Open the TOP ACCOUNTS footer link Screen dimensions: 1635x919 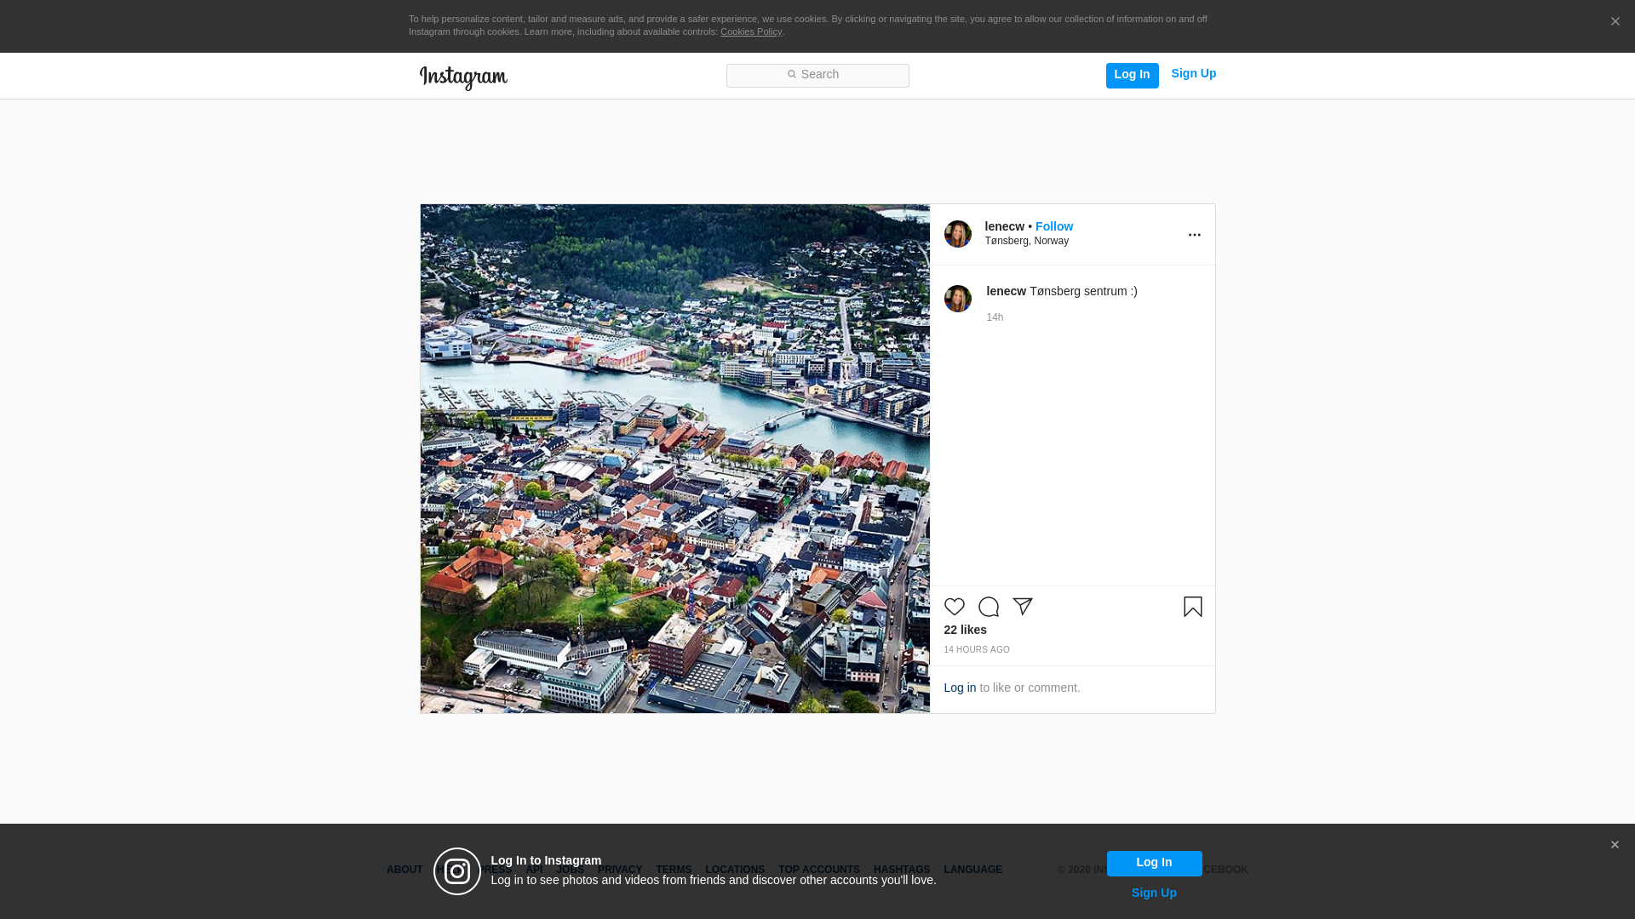coord(818,870)
